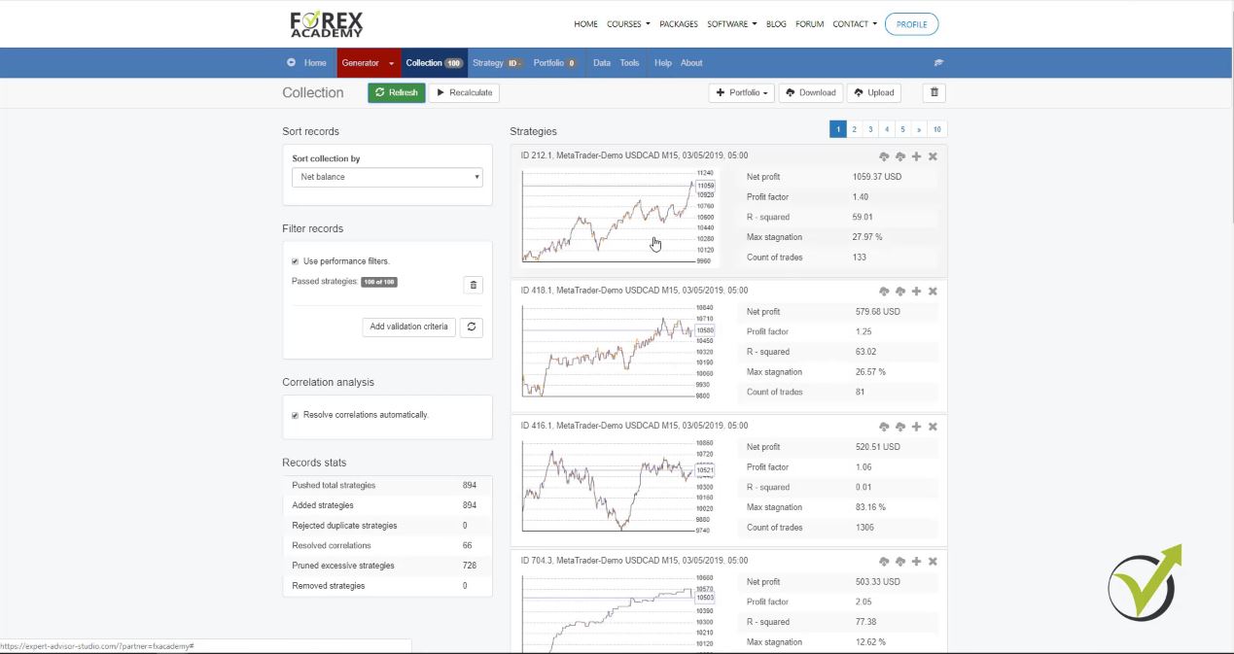Open the HOME link in the top nav

point(586,24)
